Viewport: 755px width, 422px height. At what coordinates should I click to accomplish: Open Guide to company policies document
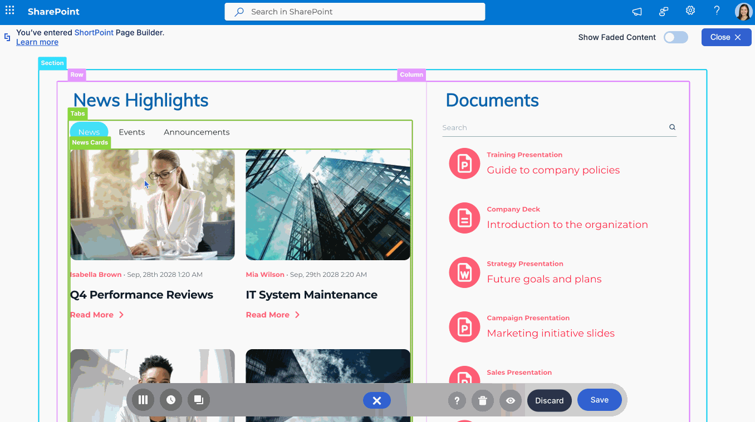[553, 170]
